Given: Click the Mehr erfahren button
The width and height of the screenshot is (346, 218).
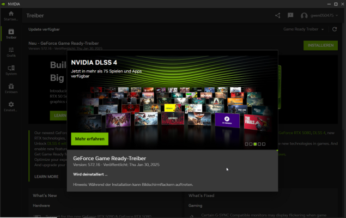Looking at the screenshot, I should [89, 139].
